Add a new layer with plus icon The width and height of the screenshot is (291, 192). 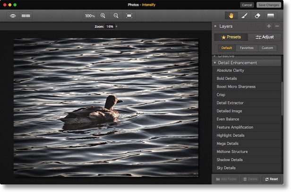[269, 26]
